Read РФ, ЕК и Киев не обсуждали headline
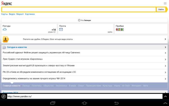This screenshot has height=106, width=169. 39,72
